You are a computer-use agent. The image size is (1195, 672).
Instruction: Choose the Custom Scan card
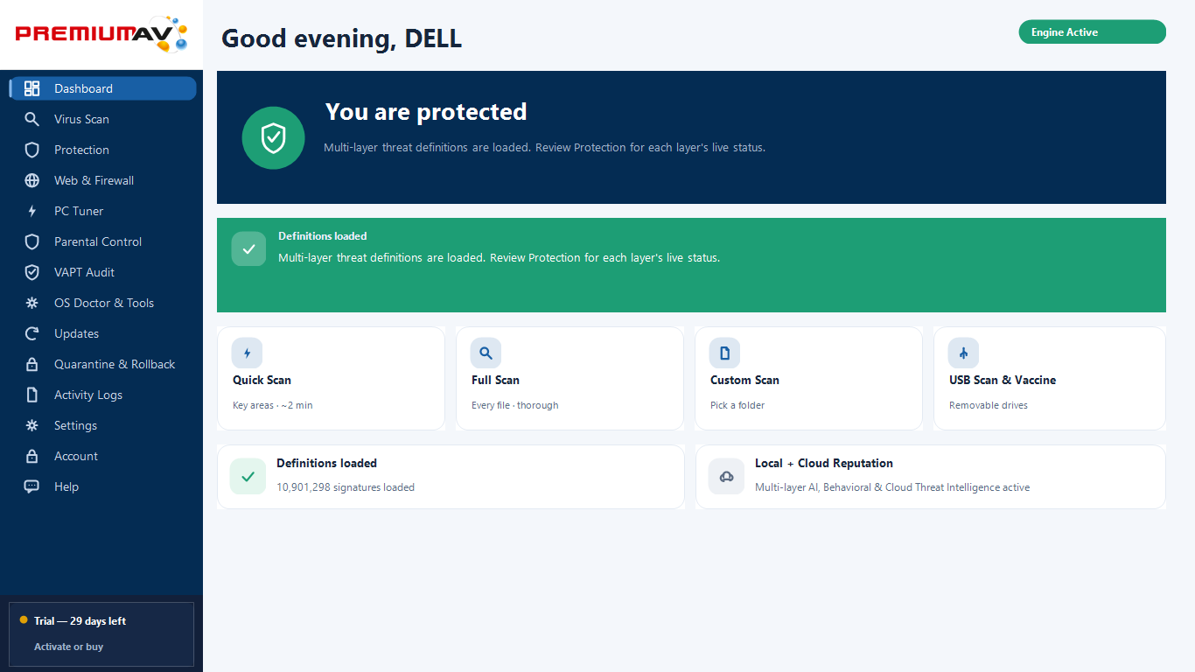[808, 379]
